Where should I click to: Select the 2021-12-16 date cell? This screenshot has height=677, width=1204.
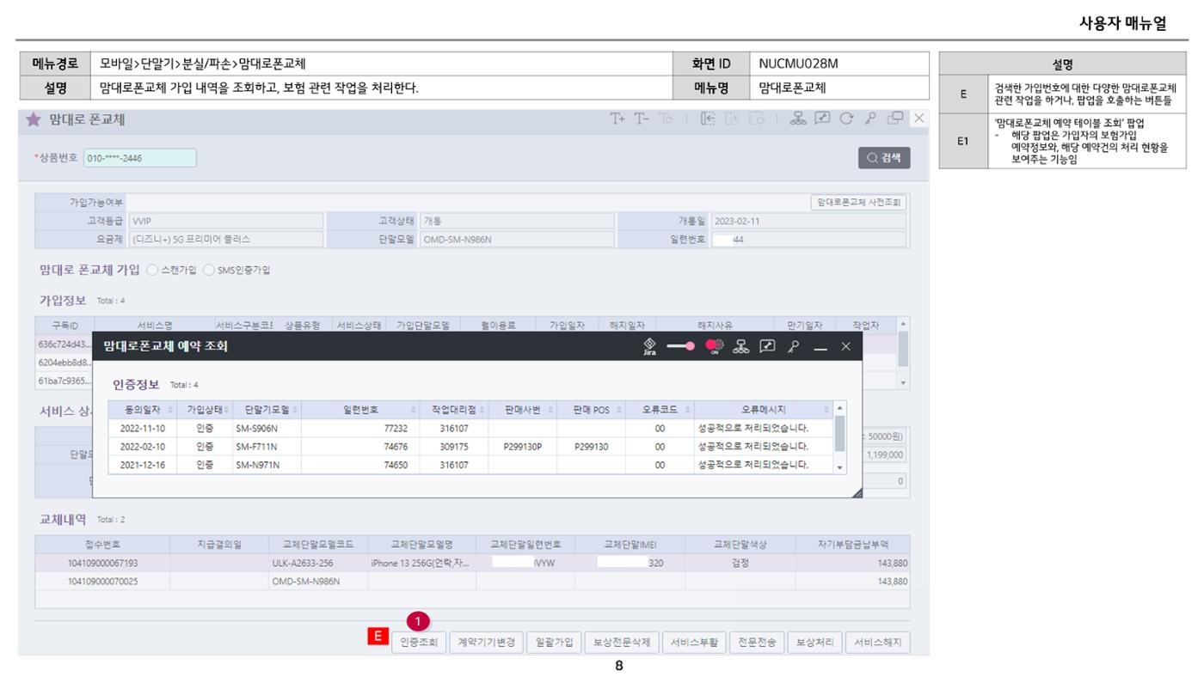143,465
